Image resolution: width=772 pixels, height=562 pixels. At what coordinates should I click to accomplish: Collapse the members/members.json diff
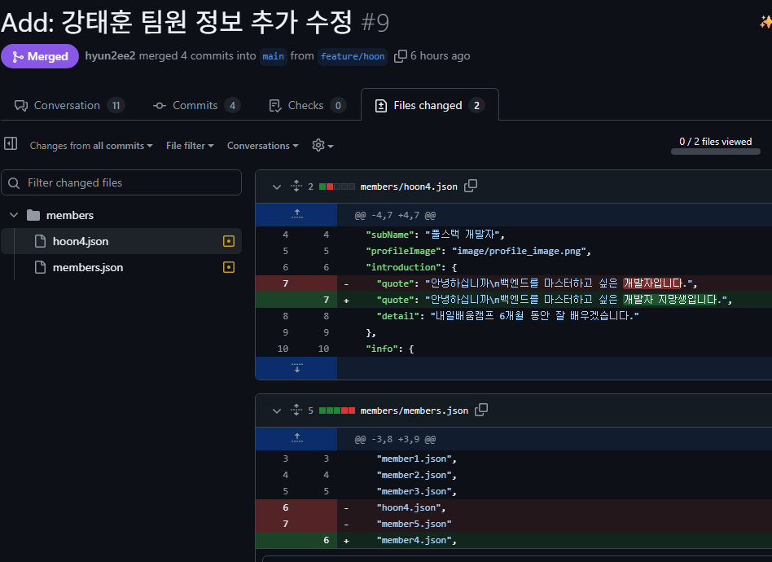[277, 411]
